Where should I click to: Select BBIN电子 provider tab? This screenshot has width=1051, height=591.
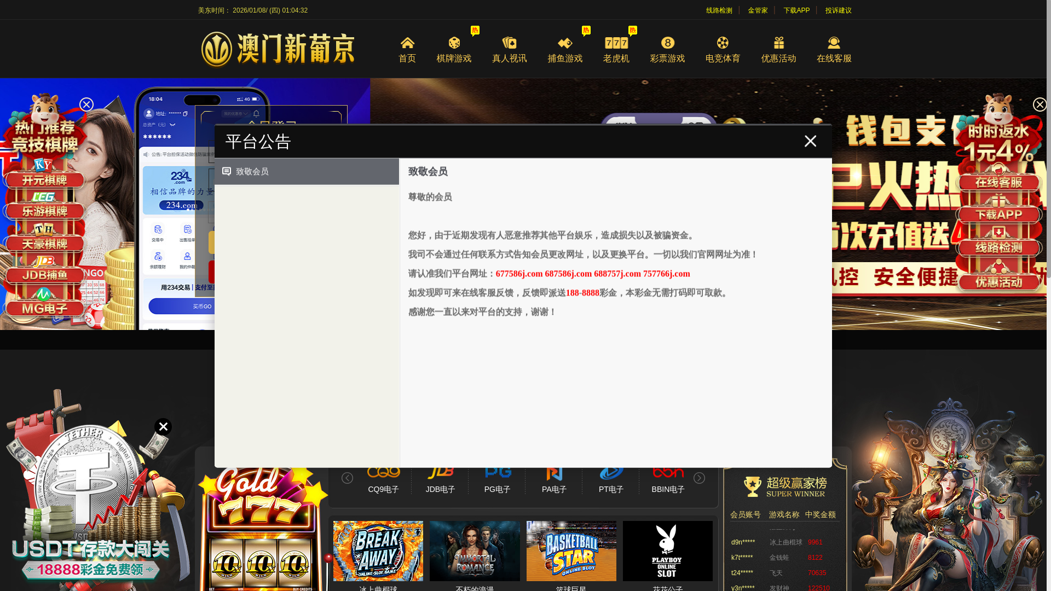click(668, 480)
